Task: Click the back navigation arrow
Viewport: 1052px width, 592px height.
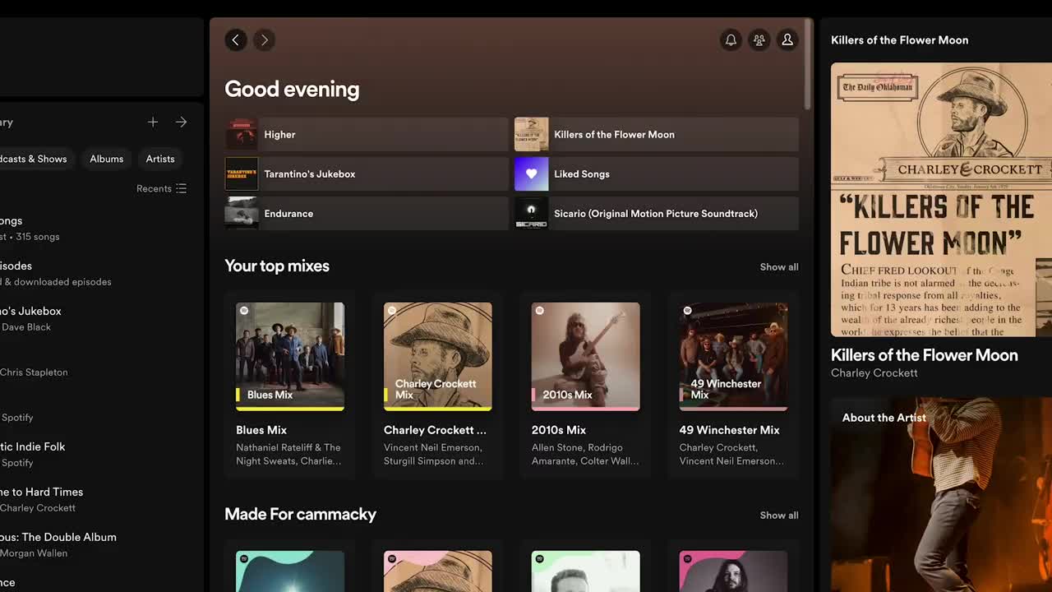Action: tap(236, 40)
